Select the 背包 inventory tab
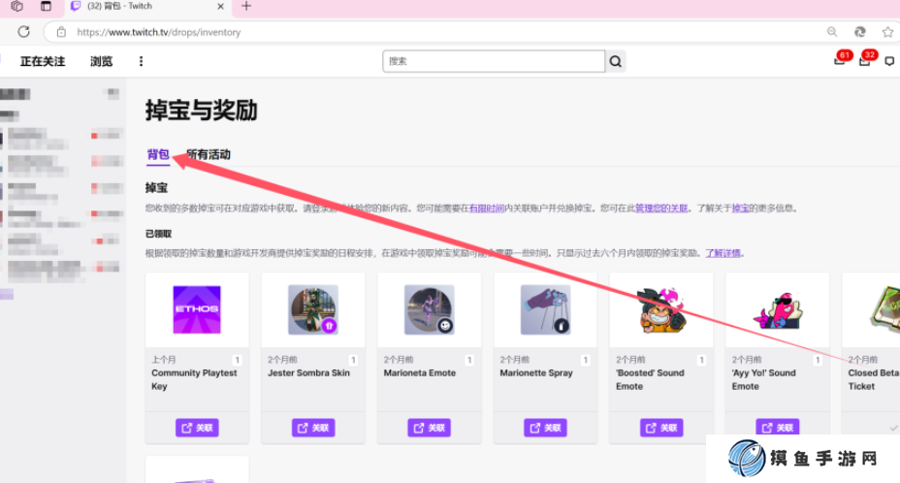 coord(158,154)
